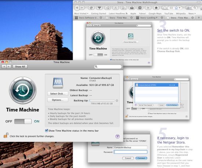This screenshot has width=202, height=168.
Task: Click the fullscreen icon in browser toolbar
Action: (140, 8)
